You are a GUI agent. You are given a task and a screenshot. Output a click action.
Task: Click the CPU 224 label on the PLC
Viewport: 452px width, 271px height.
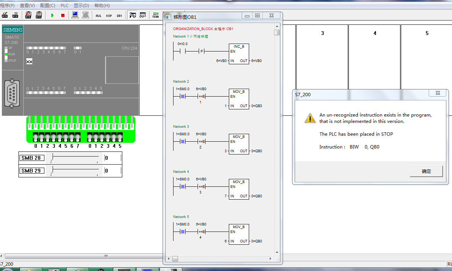[129, 48]
